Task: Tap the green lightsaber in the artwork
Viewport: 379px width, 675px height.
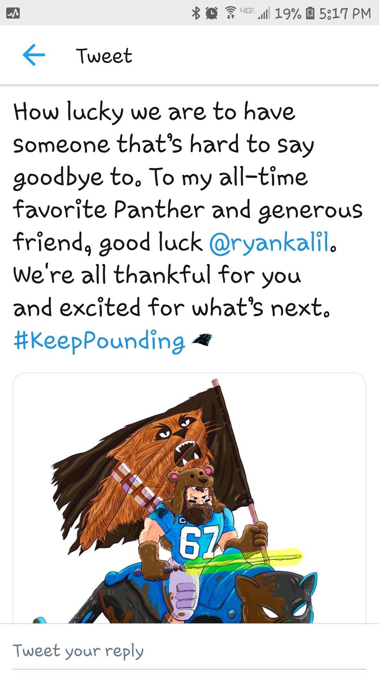Action: click(246, 558)
